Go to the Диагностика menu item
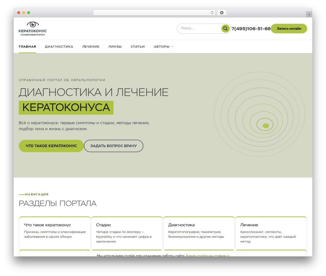This screenshot has width=326, height=276. pyautogui.click(x=59, y=47)
